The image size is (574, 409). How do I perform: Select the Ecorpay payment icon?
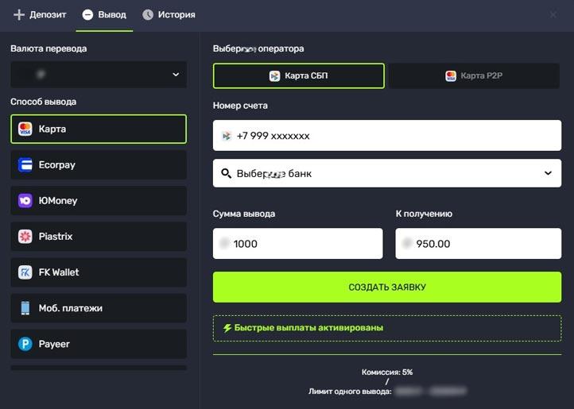(x=25, y=165)
